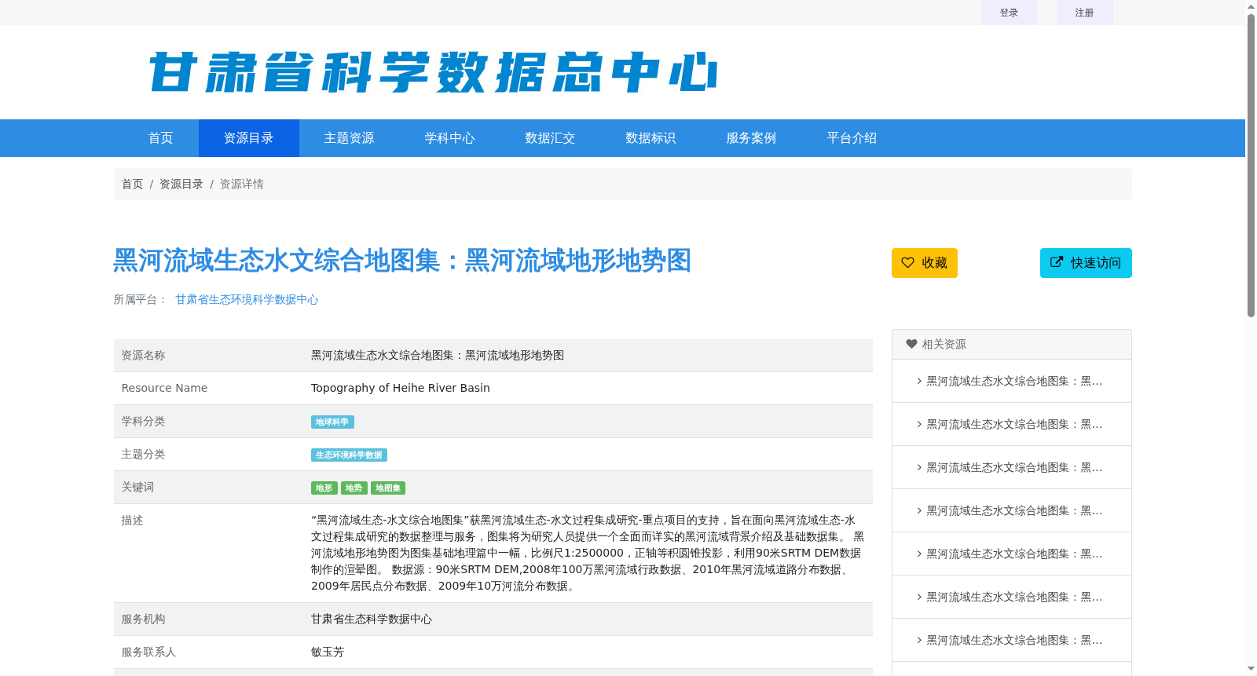Click the 'Resource Name' label cell

(x=209, y=389)
